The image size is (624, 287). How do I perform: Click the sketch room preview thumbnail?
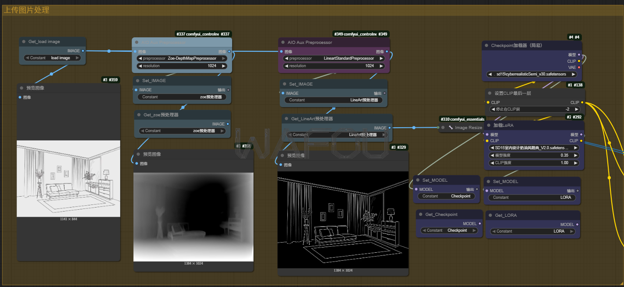click(x=68, y=179)
